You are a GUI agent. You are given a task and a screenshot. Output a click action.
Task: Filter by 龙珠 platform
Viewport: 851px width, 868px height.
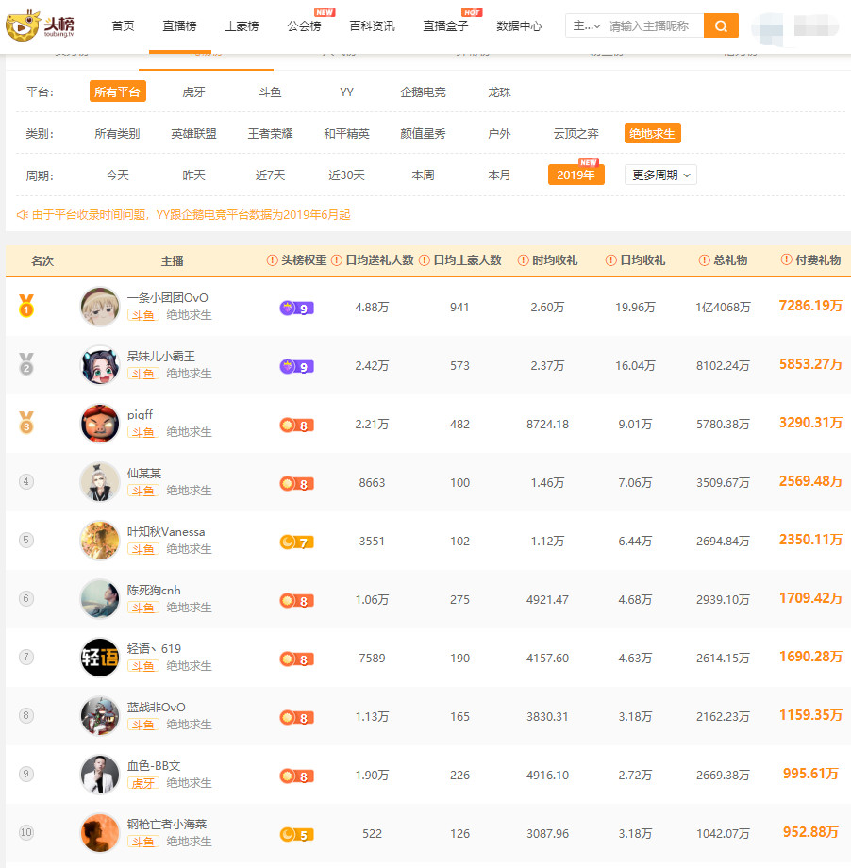pos(499,92)
